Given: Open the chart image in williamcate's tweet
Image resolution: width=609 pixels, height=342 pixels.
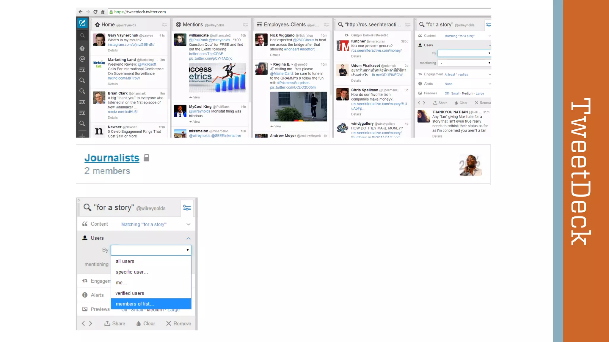Looking at the screenshot, I should (x=217, y=78).
